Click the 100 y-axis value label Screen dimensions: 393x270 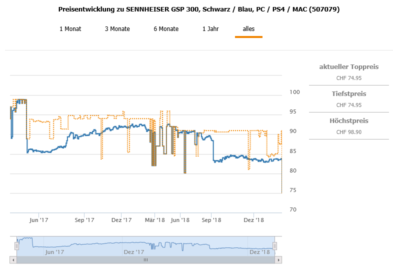click(295, 92)
